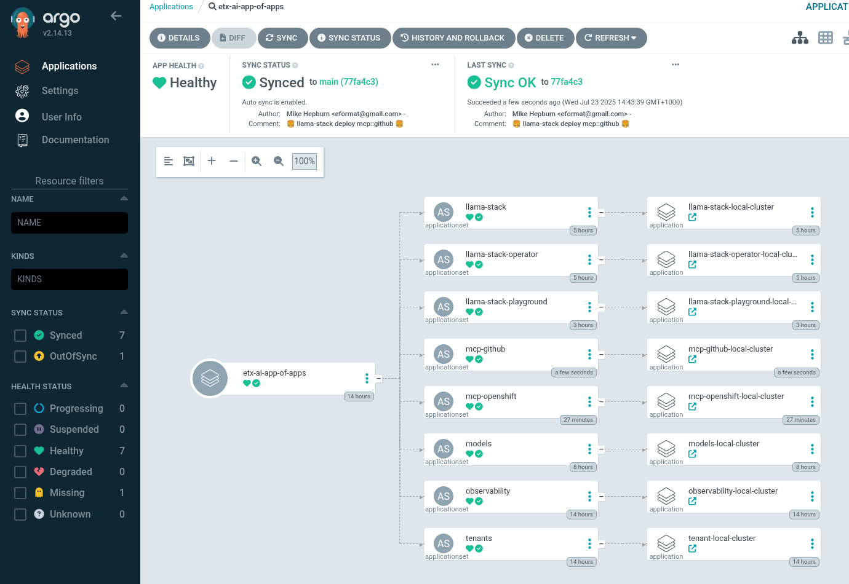The height and width of the screenshot is (584, 849).
Task: Click the Sync Status help icon
Action: tap(295, 65)
